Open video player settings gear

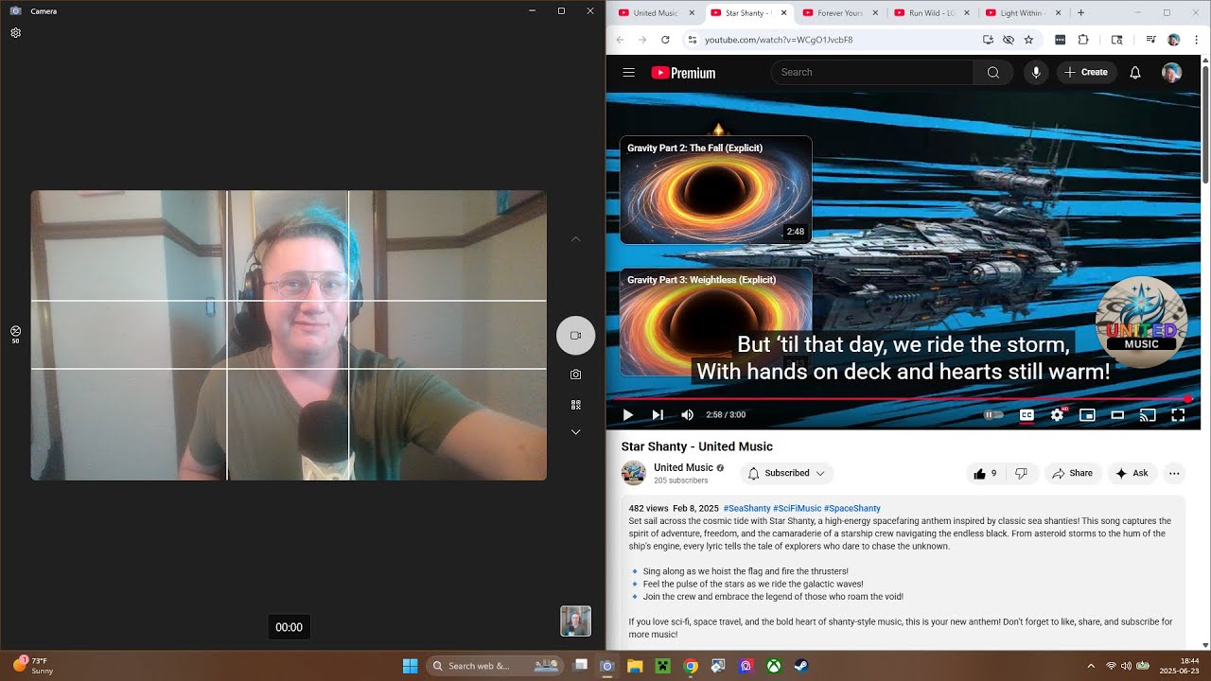click(1057, 414)
